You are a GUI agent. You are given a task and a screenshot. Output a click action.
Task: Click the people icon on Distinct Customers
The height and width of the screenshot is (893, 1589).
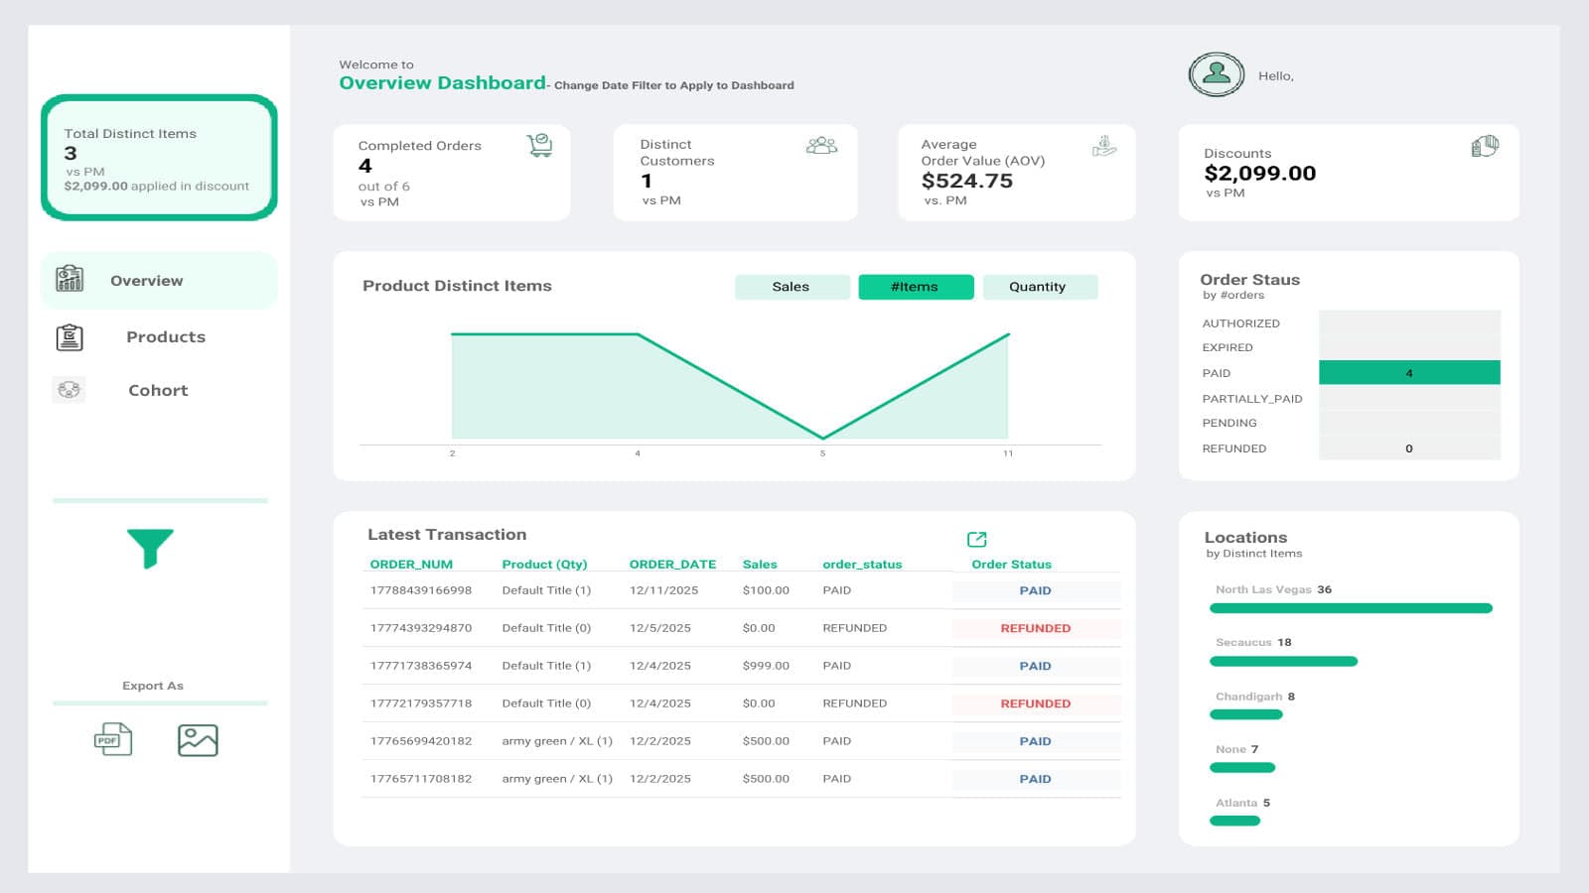click(821, 146)
